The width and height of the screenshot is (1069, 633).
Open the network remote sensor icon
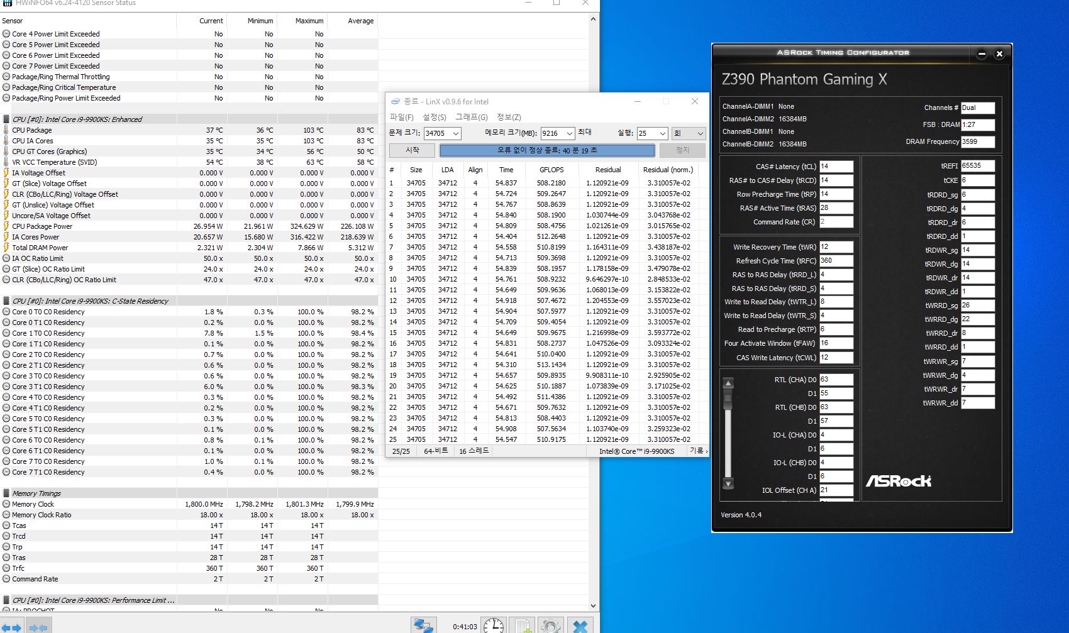tap(423, 625)
